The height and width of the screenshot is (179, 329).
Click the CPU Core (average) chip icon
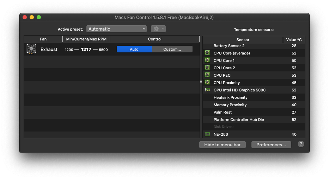(x=207, y=53)
